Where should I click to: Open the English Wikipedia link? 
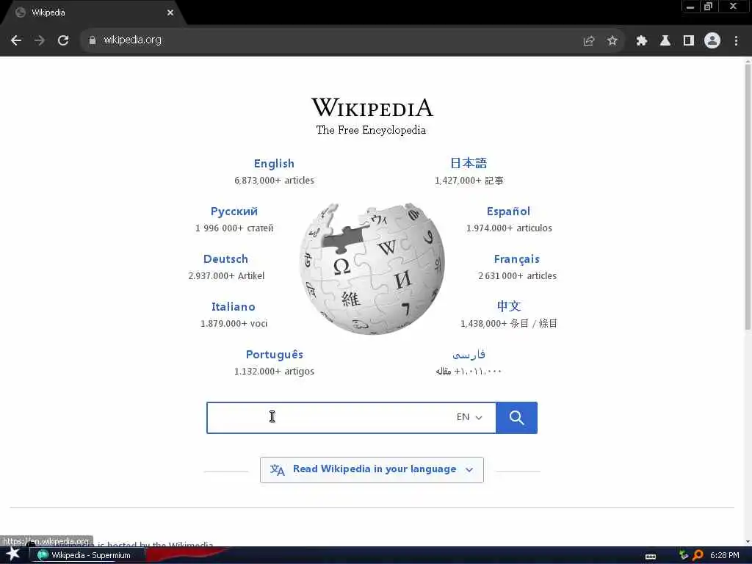pos(274,164)
